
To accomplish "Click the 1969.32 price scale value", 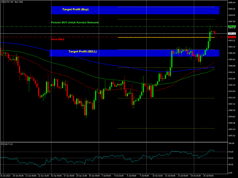I will [x=232, y=41].
